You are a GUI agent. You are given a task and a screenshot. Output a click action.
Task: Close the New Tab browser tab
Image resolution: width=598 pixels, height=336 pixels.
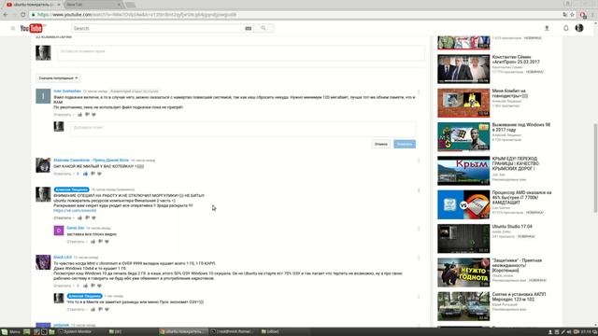[119, 5]
